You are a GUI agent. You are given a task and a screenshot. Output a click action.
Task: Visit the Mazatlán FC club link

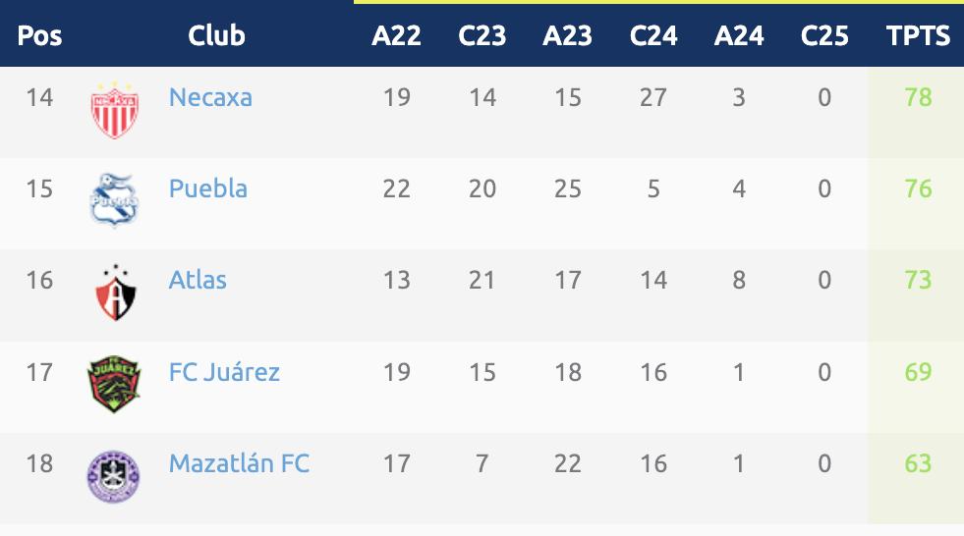239,463
